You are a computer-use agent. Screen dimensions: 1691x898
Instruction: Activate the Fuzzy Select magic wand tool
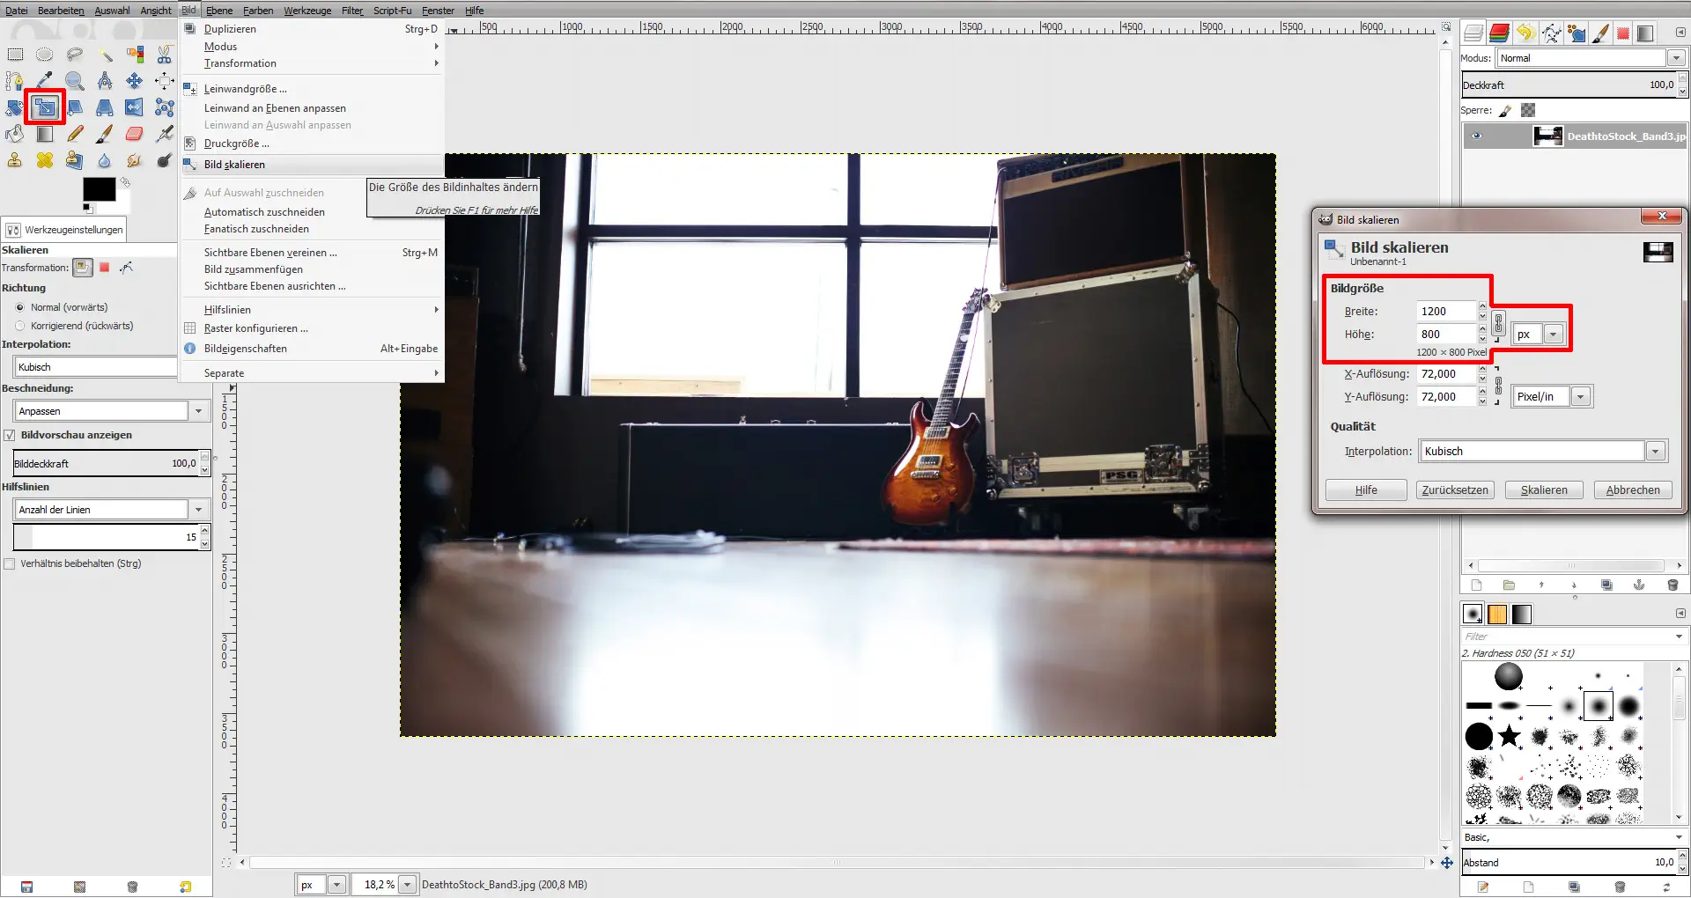pos(105,55)
